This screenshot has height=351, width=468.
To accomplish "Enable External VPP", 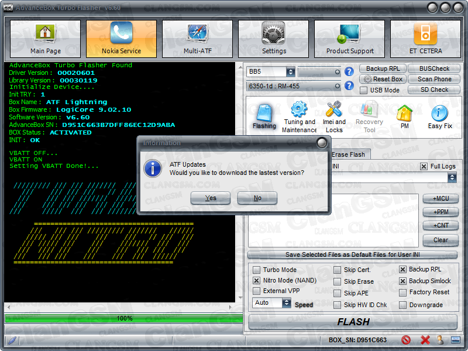I will (x=256, y=291).
